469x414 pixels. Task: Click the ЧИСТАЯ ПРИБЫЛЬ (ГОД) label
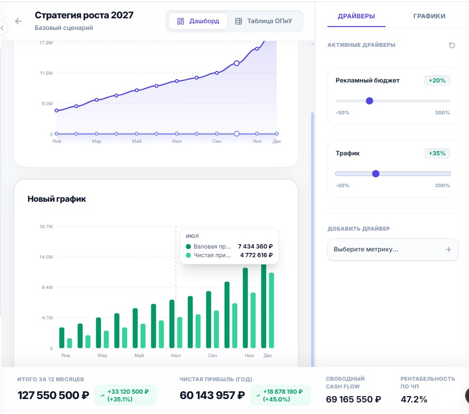[x=216, y=379]
